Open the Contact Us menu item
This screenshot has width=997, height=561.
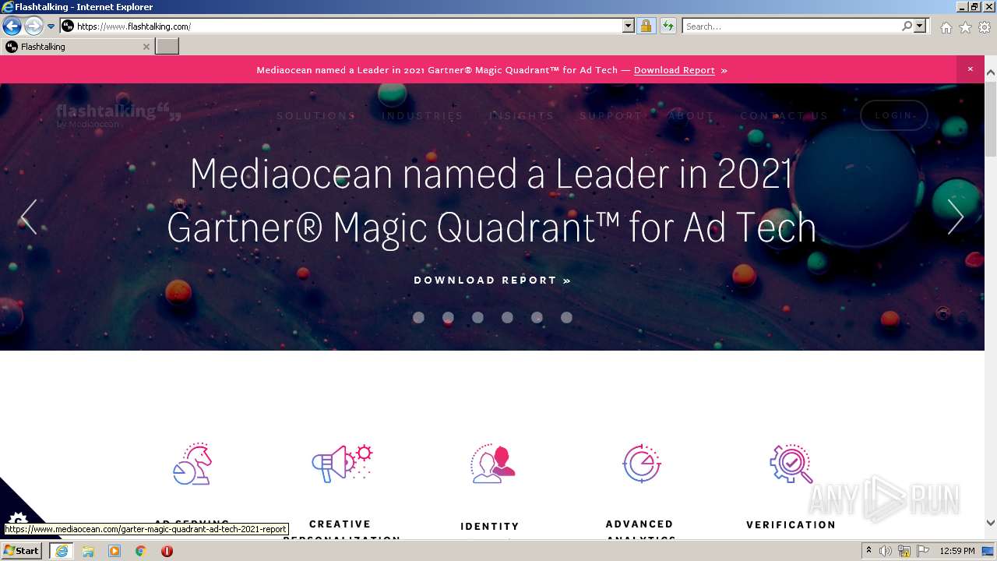pos(784,115)
